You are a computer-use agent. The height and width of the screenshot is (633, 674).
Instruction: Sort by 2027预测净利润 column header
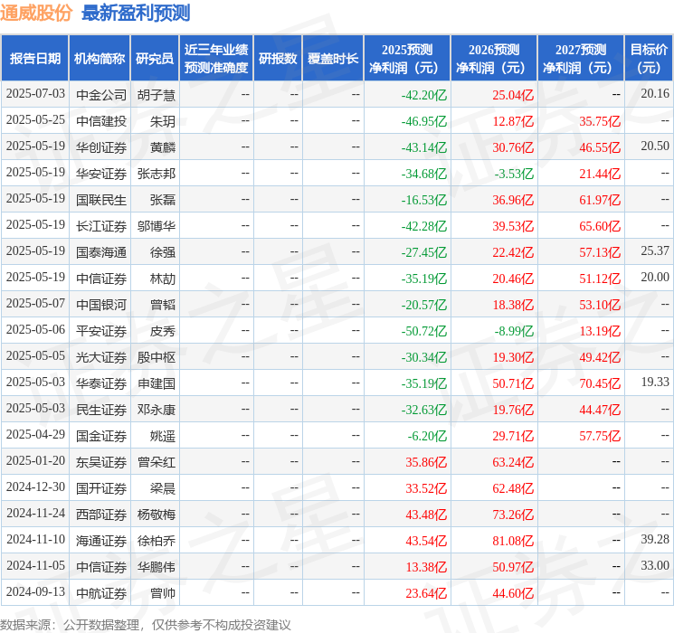point(581,58)
